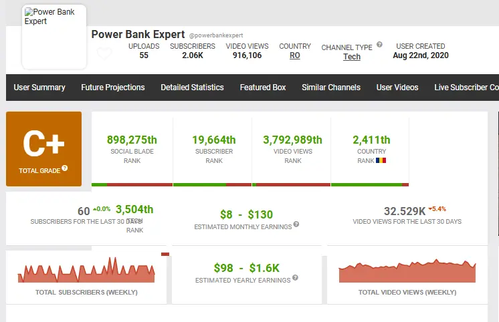Click the subscriber rank progress bar
Screen dimensions: 499x322
point(212,184)
